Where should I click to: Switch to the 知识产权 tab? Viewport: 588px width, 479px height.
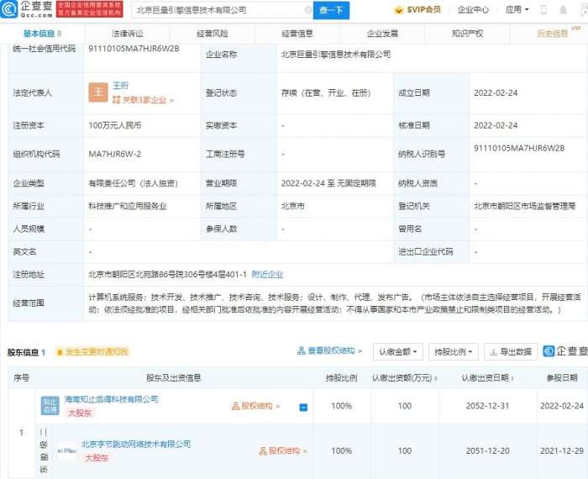point(467,34)
